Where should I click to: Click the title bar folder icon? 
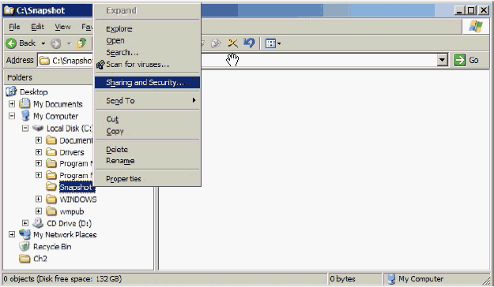tap(9, 10)
